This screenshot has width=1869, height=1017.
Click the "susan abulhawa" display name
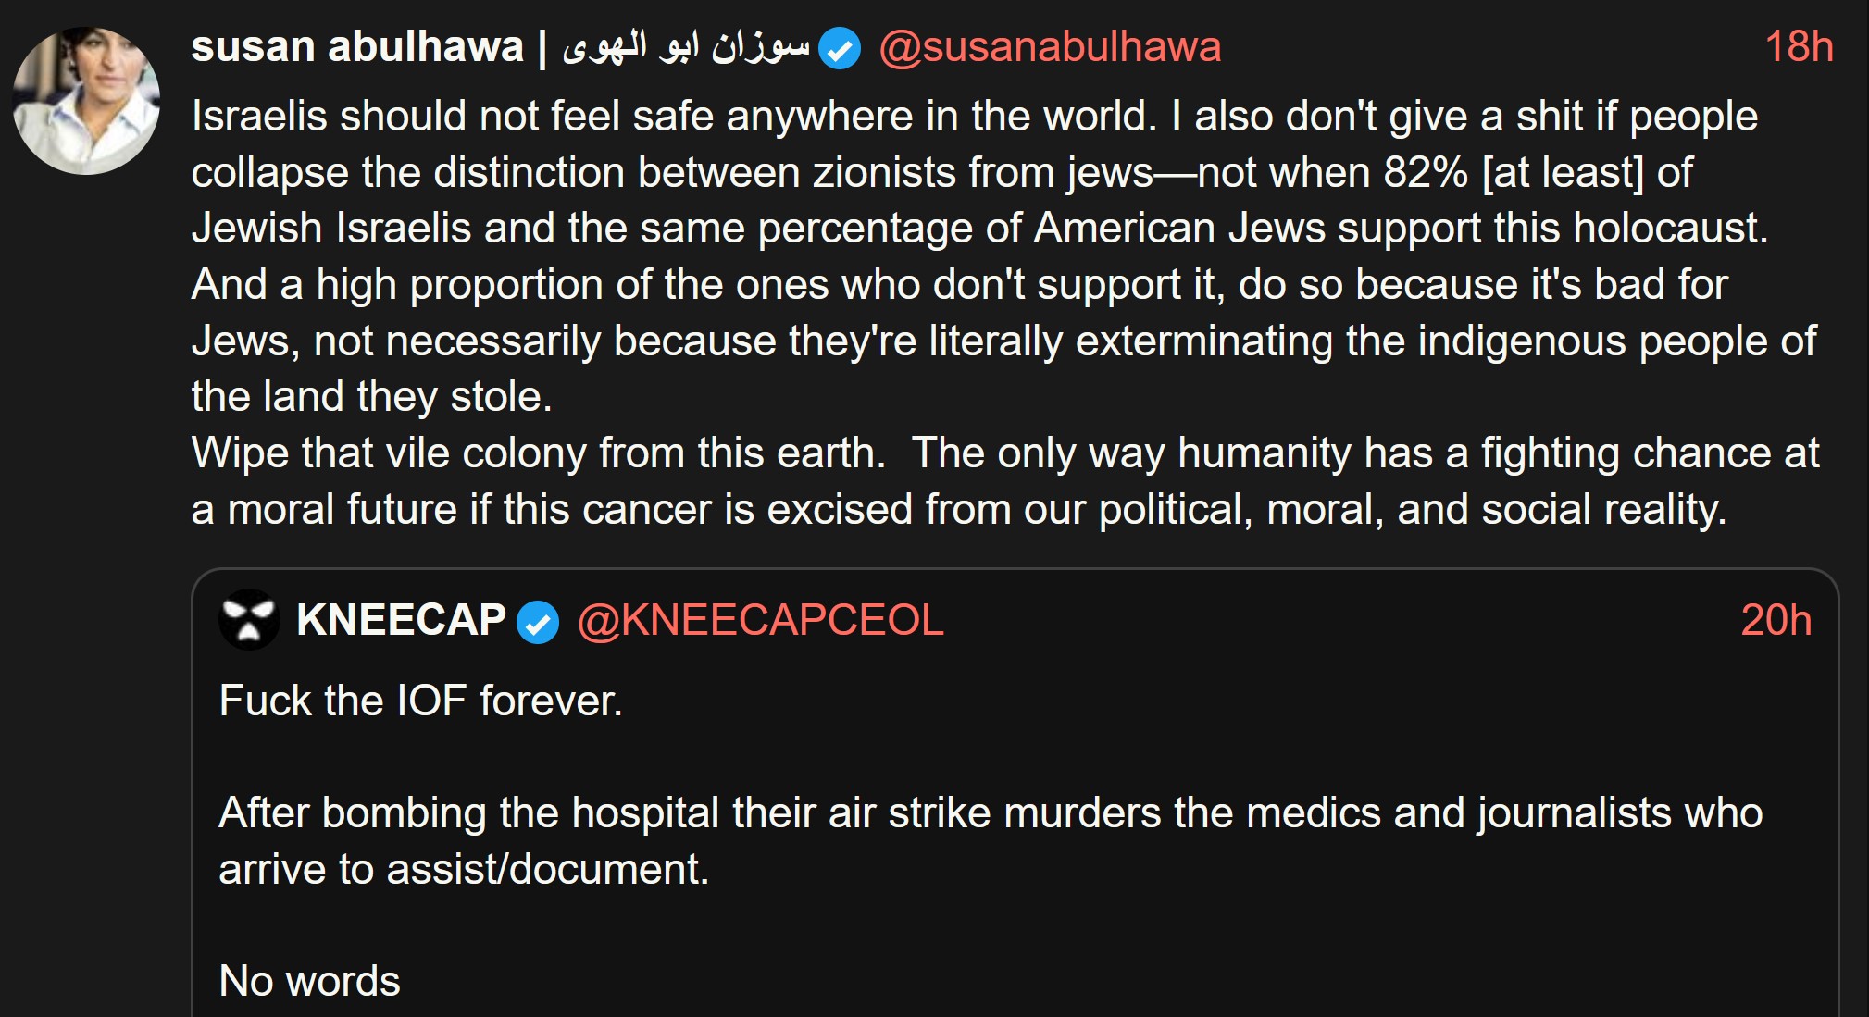(x=357, y=47)
